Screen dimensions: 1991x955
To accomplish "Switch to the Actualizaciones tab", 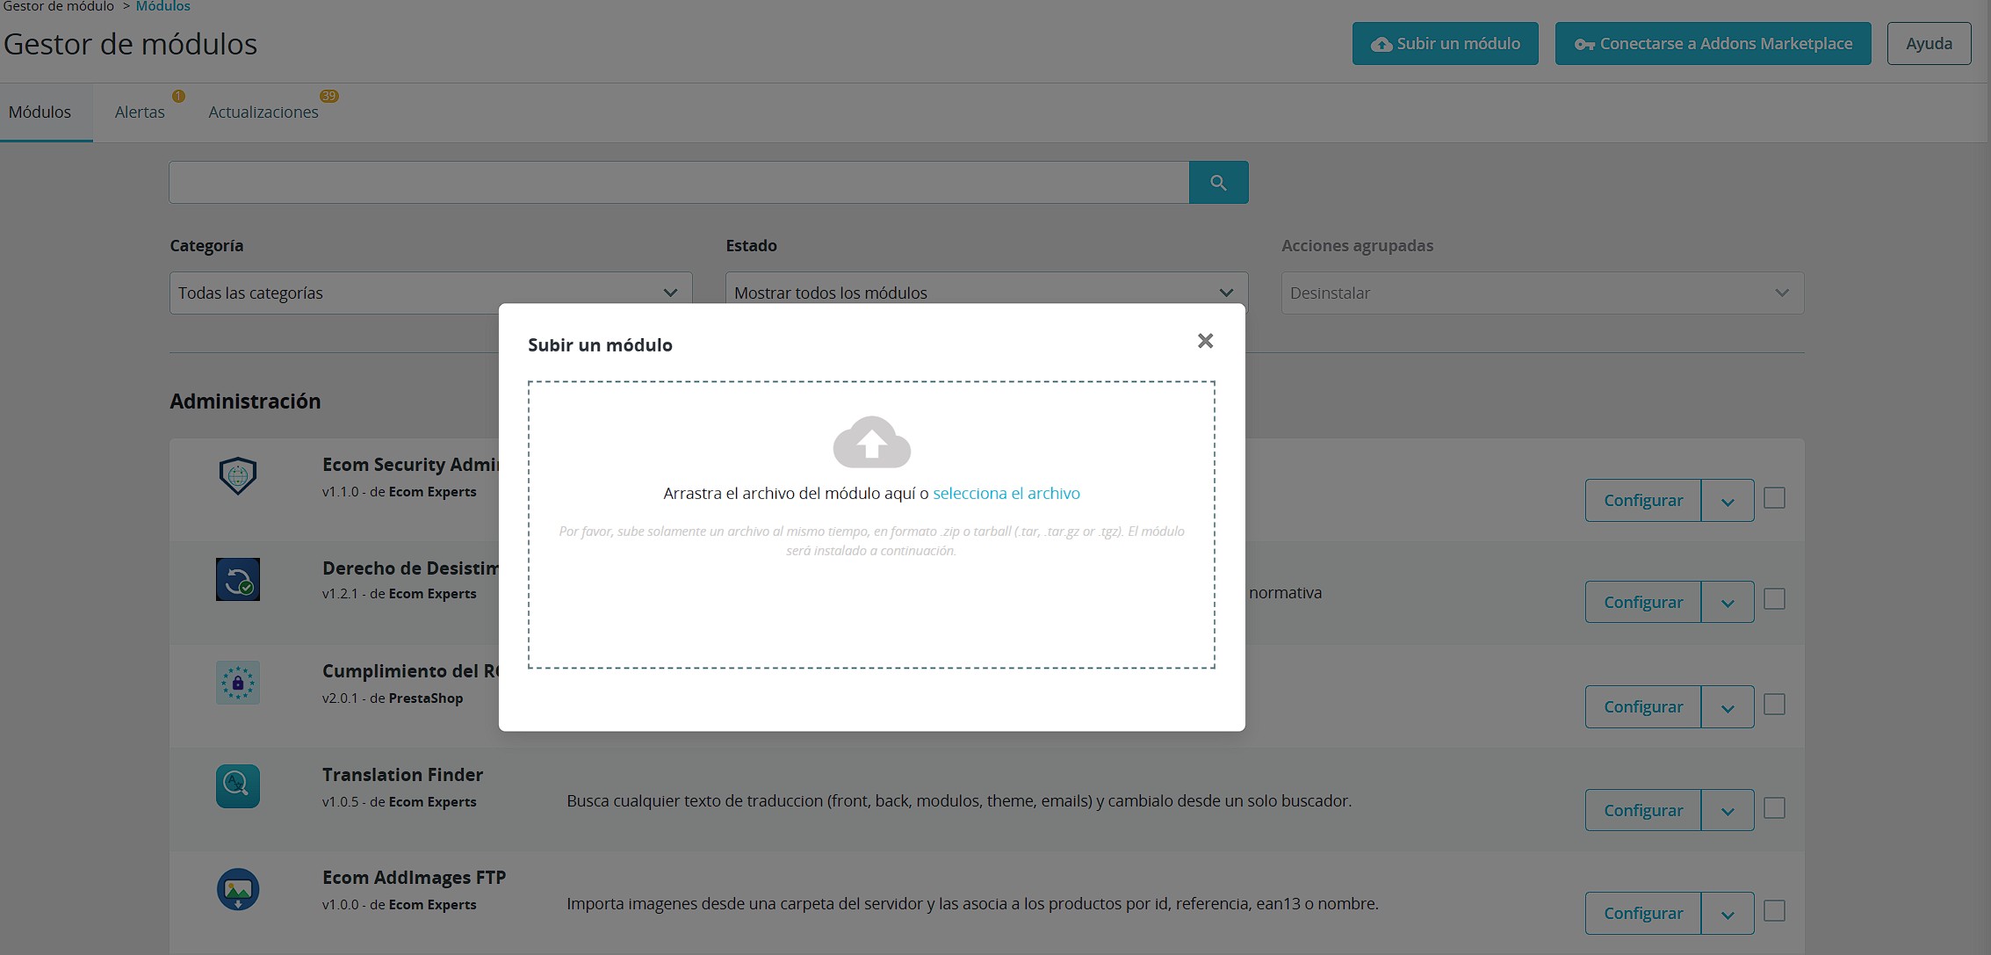I will [263, 112].
